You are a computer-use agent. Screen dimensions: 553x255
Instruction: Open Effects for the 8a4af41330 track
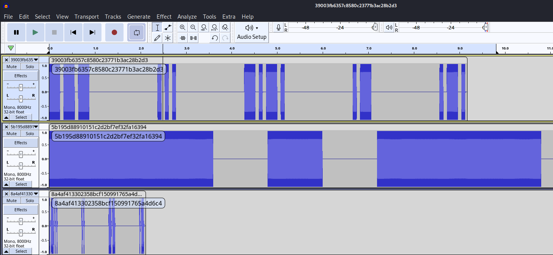tap(21, 210)
